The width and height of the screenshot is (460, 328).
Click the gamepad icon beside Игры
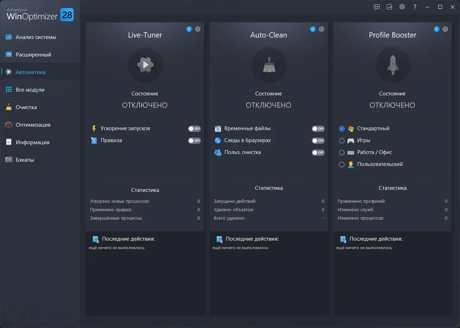tap(351, 141)
